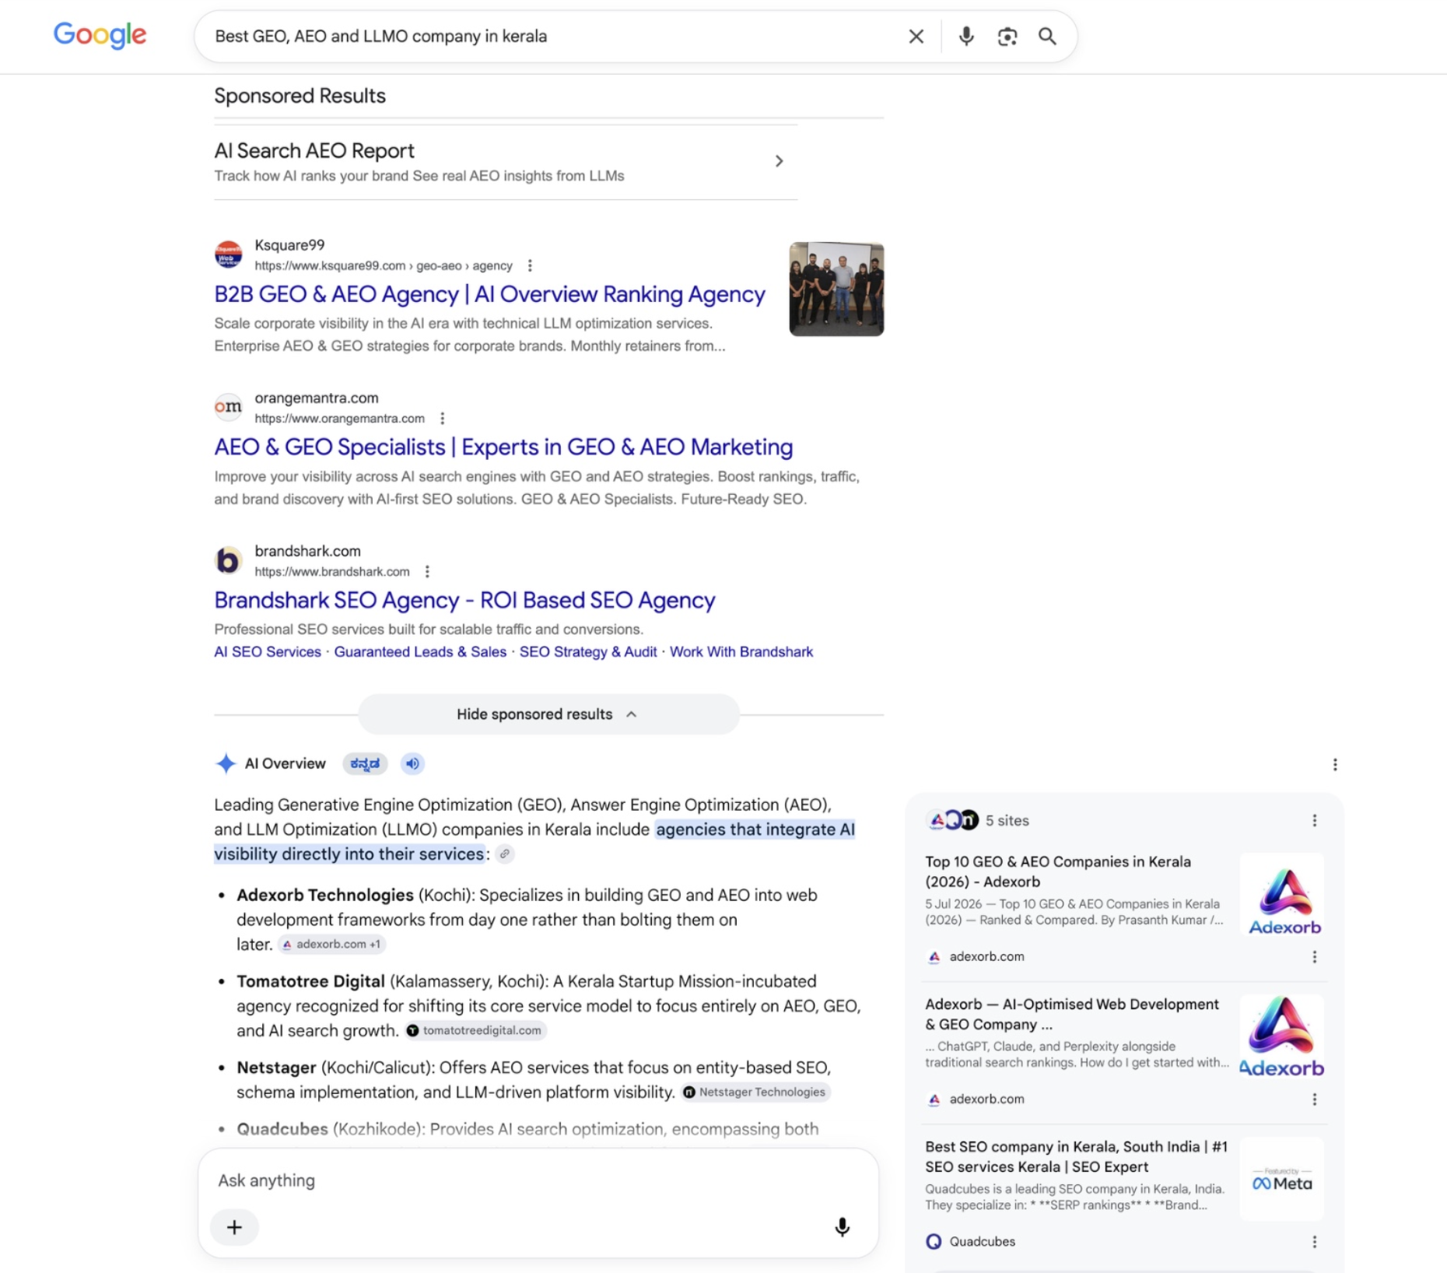This screenshot has height=1273, width=1447.
Task: Click the 'Adexorb Technologies' bold heading
Action: tap(325, 896)
